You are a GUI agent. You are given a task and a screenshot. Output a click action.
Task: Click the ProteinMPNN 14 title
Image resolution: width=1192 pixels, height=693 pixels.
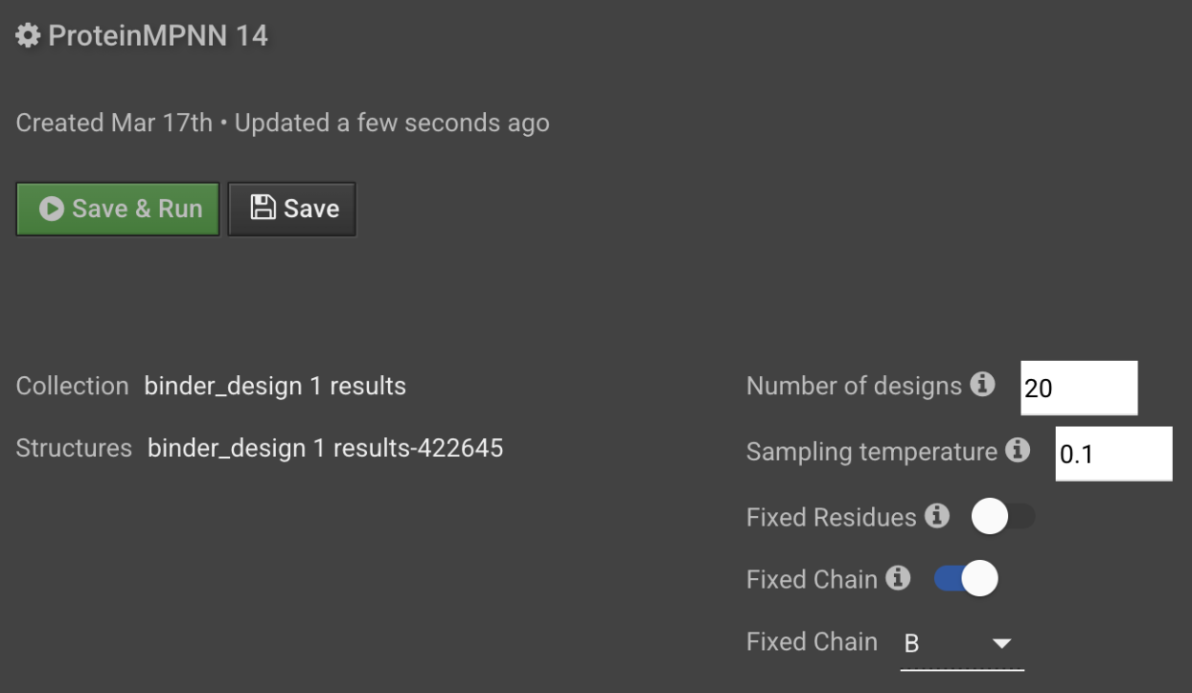pos(158,36)
